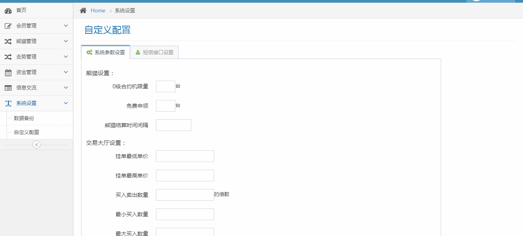Collapse the sidebar with the double-arrow button

[36, 145]
